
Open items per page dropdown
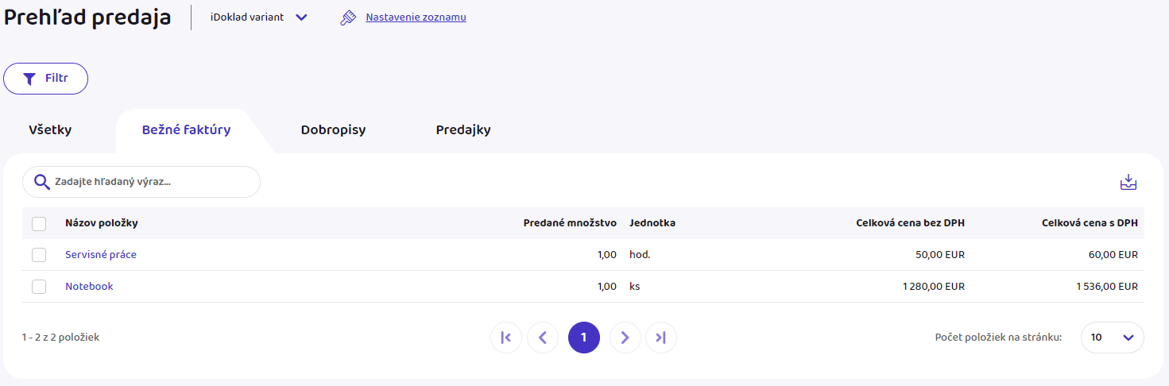(1112, 338)
